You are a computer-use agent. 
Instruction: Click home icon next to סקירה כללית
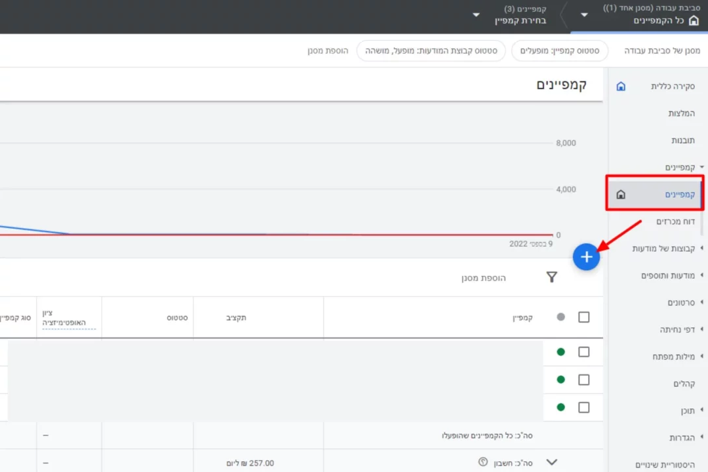click(621, 87)
